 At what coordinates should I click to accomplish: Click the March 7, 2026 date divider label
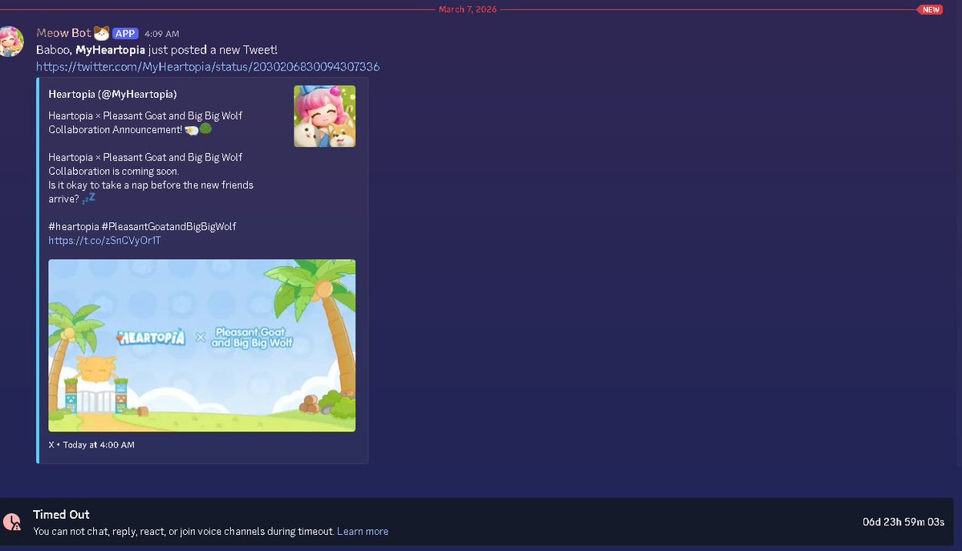pyautogui.click(x=468, y=9)
